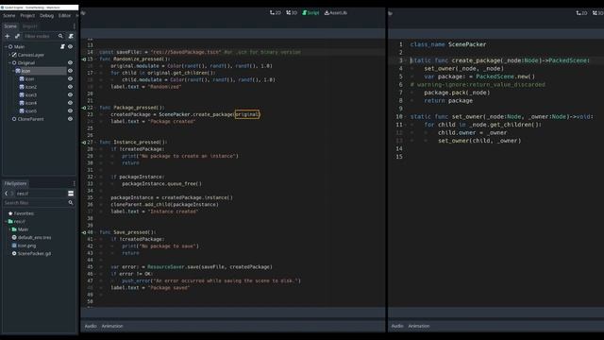604x340 pixels.
Task: Switch to 3D workspace in left editor
Action: [292, 12]
